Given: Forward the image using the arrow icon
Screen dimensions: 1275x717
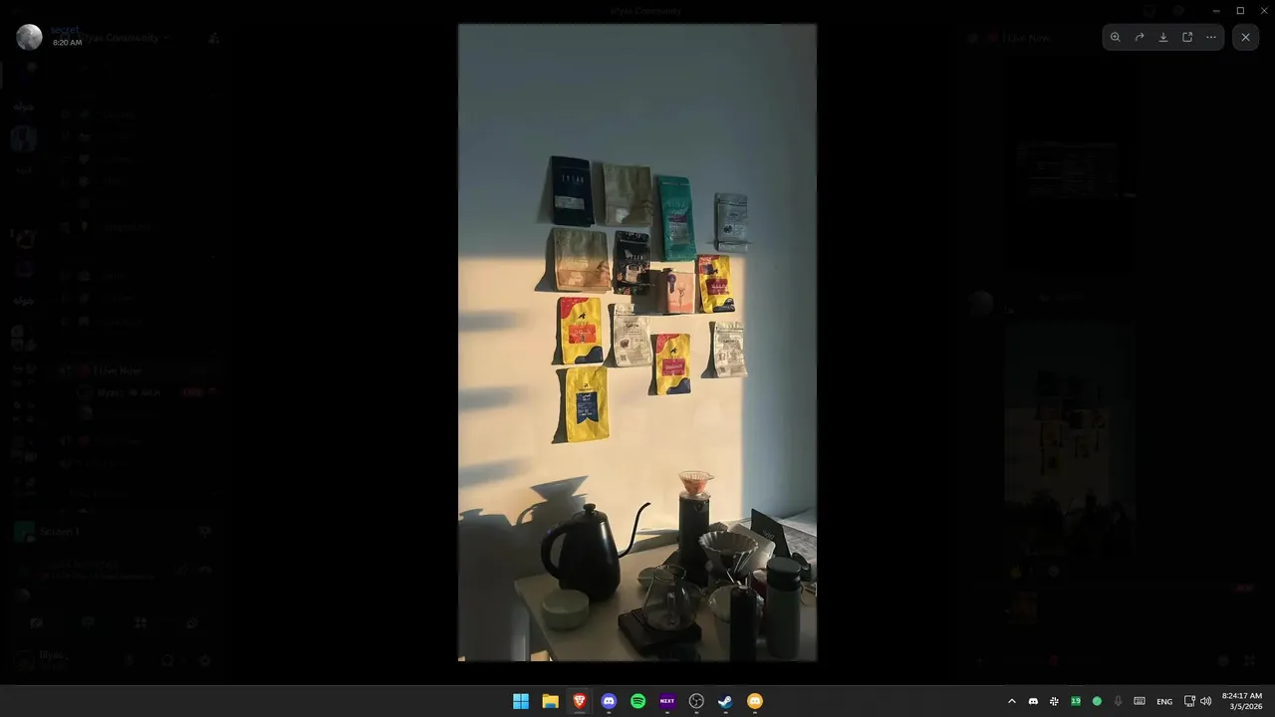Looking at the screenshot, I should point(1140,38).
